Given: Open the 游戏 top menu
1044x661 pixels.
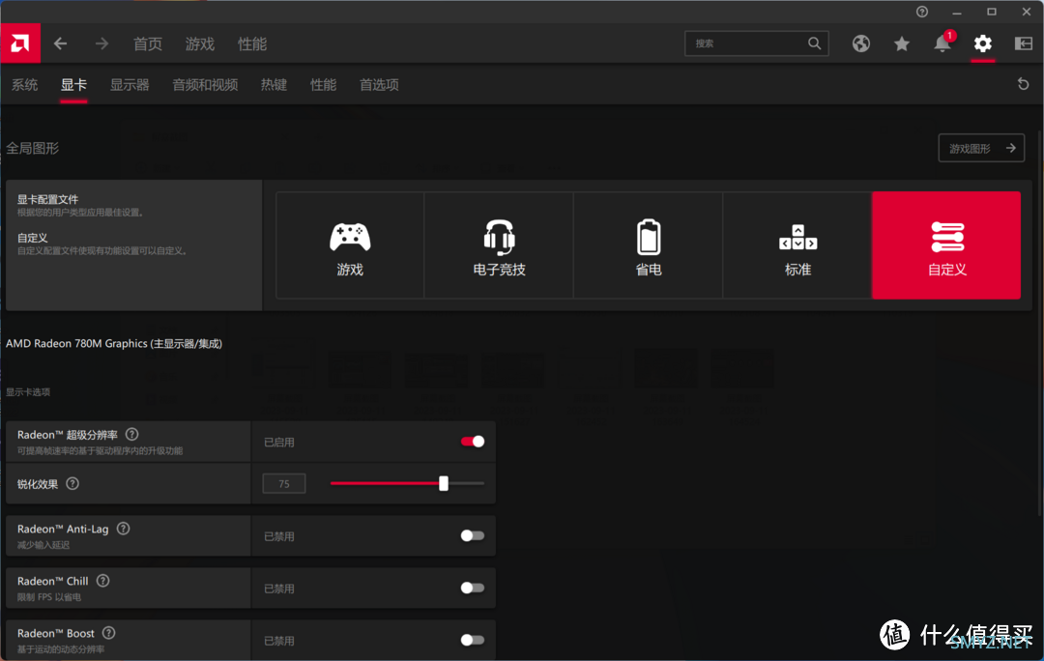Looking at the screenshot, I should pyautogui.click(x=200, y=43).
